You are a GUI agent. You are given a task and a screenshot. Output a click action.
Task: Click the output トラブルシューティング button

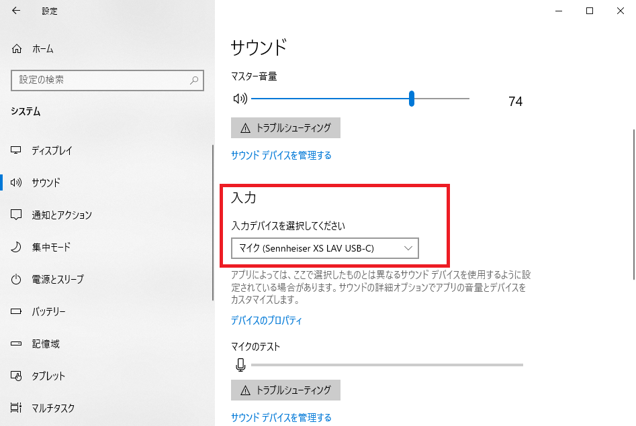point(285,127)
